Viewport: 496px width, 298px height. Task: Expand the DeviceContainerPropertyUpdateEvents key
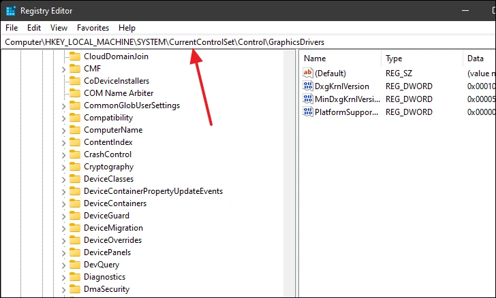click(x=63, y=192)
